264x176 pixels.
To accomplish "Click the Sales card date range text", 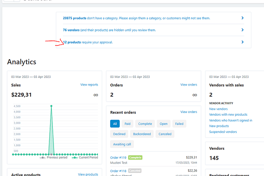I will pos(31,77).
